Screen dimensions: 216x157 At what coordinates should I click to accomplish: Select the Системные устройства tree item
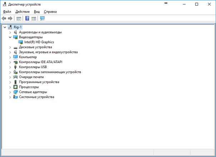pos(36,97)
